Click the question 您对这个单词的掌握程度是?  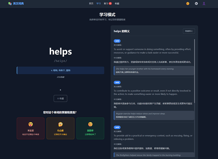pos(60,112)
